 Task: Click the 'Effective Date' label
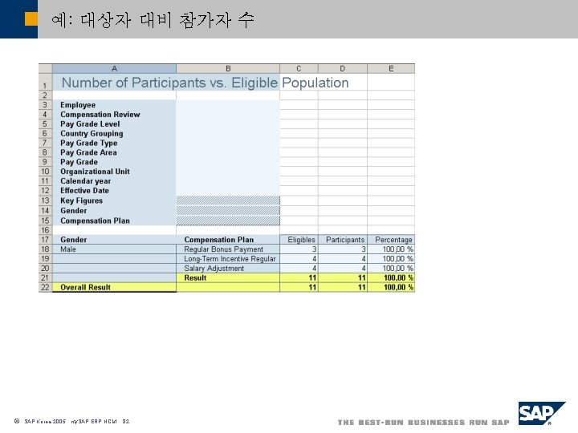coord(84,191)
